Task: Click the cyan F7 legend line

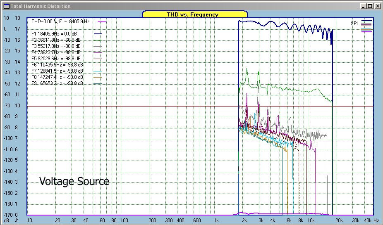Action: pyautogui.click(x=98, y=71)
